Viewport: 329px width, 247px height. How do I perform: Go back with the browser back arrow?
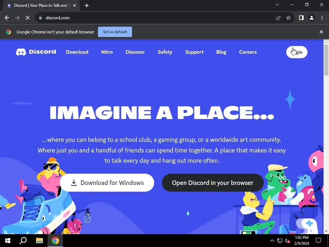point(7,18)
